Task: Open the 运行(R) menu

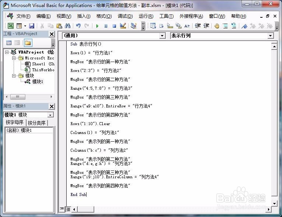Action: (146, 16)
